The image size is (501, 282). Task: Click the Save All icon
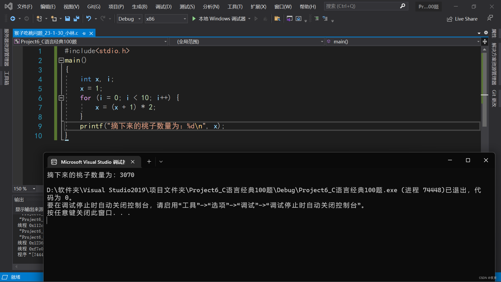pyautogui.click(x=76, y=19)
